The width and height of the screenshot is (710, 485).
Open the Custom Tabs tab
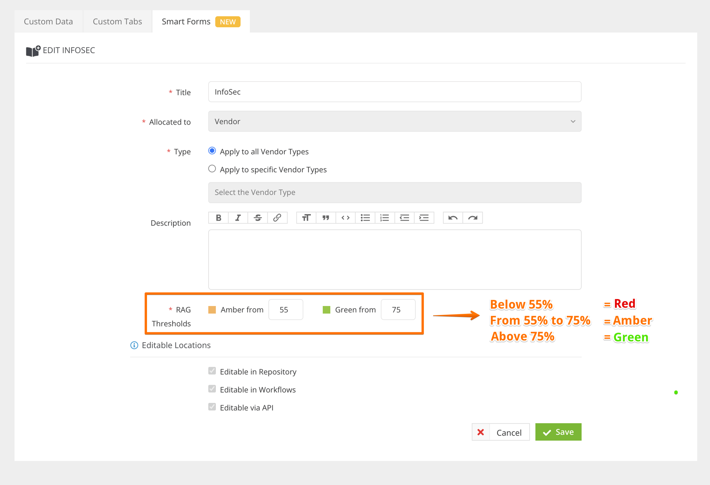[x=117, y=21]
